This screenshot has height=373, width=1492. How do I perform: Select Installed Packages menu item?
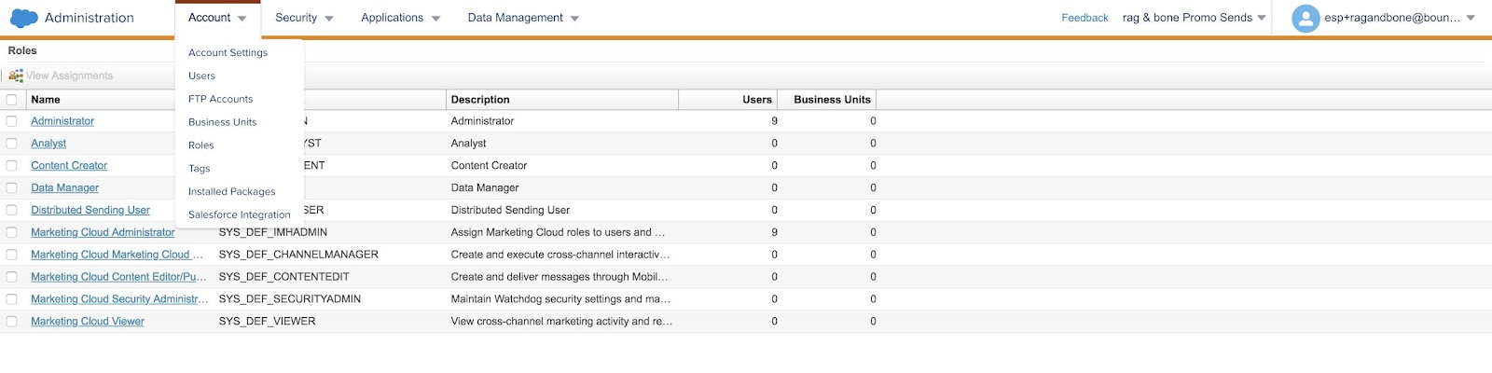click(231, 192)
